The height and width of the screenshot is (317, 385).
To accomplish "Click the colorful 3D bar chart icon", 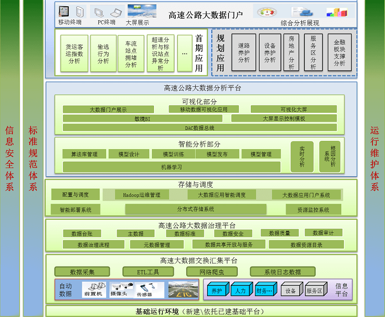I will (337, 12).
